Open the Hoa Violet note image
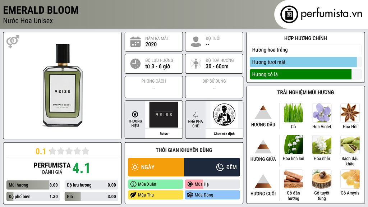 click(x=322, y=113)
